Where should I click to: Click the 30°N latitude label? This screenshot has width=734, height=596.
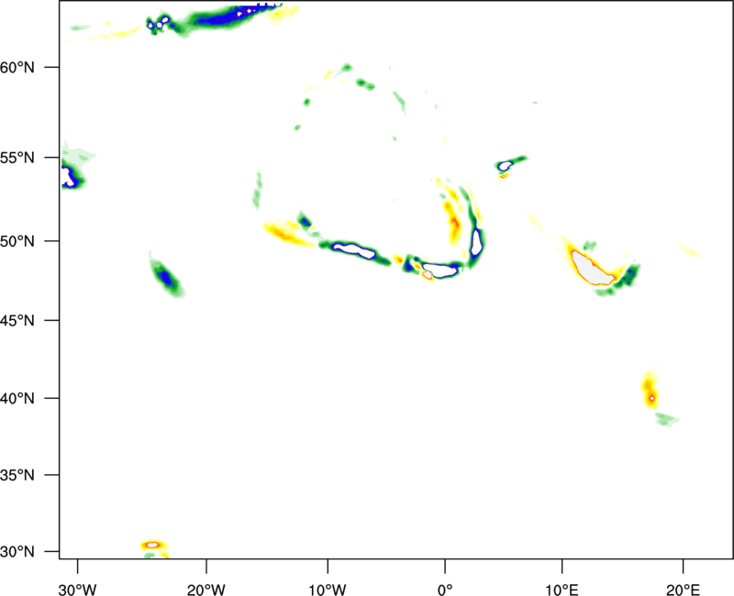pyautogui.click(x=17, y=552)
